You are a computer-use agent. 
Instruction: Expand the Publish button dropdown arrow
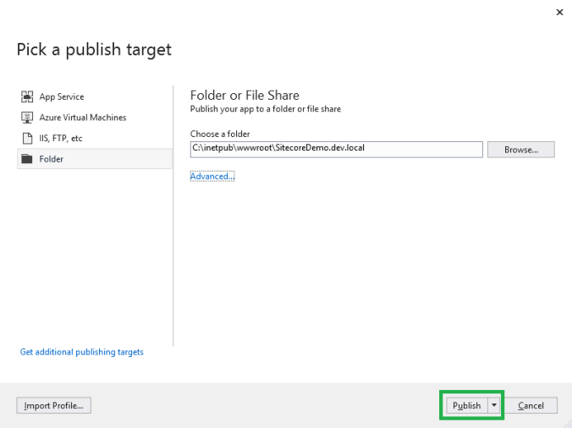pyautogui.click(x=494, y=406)
